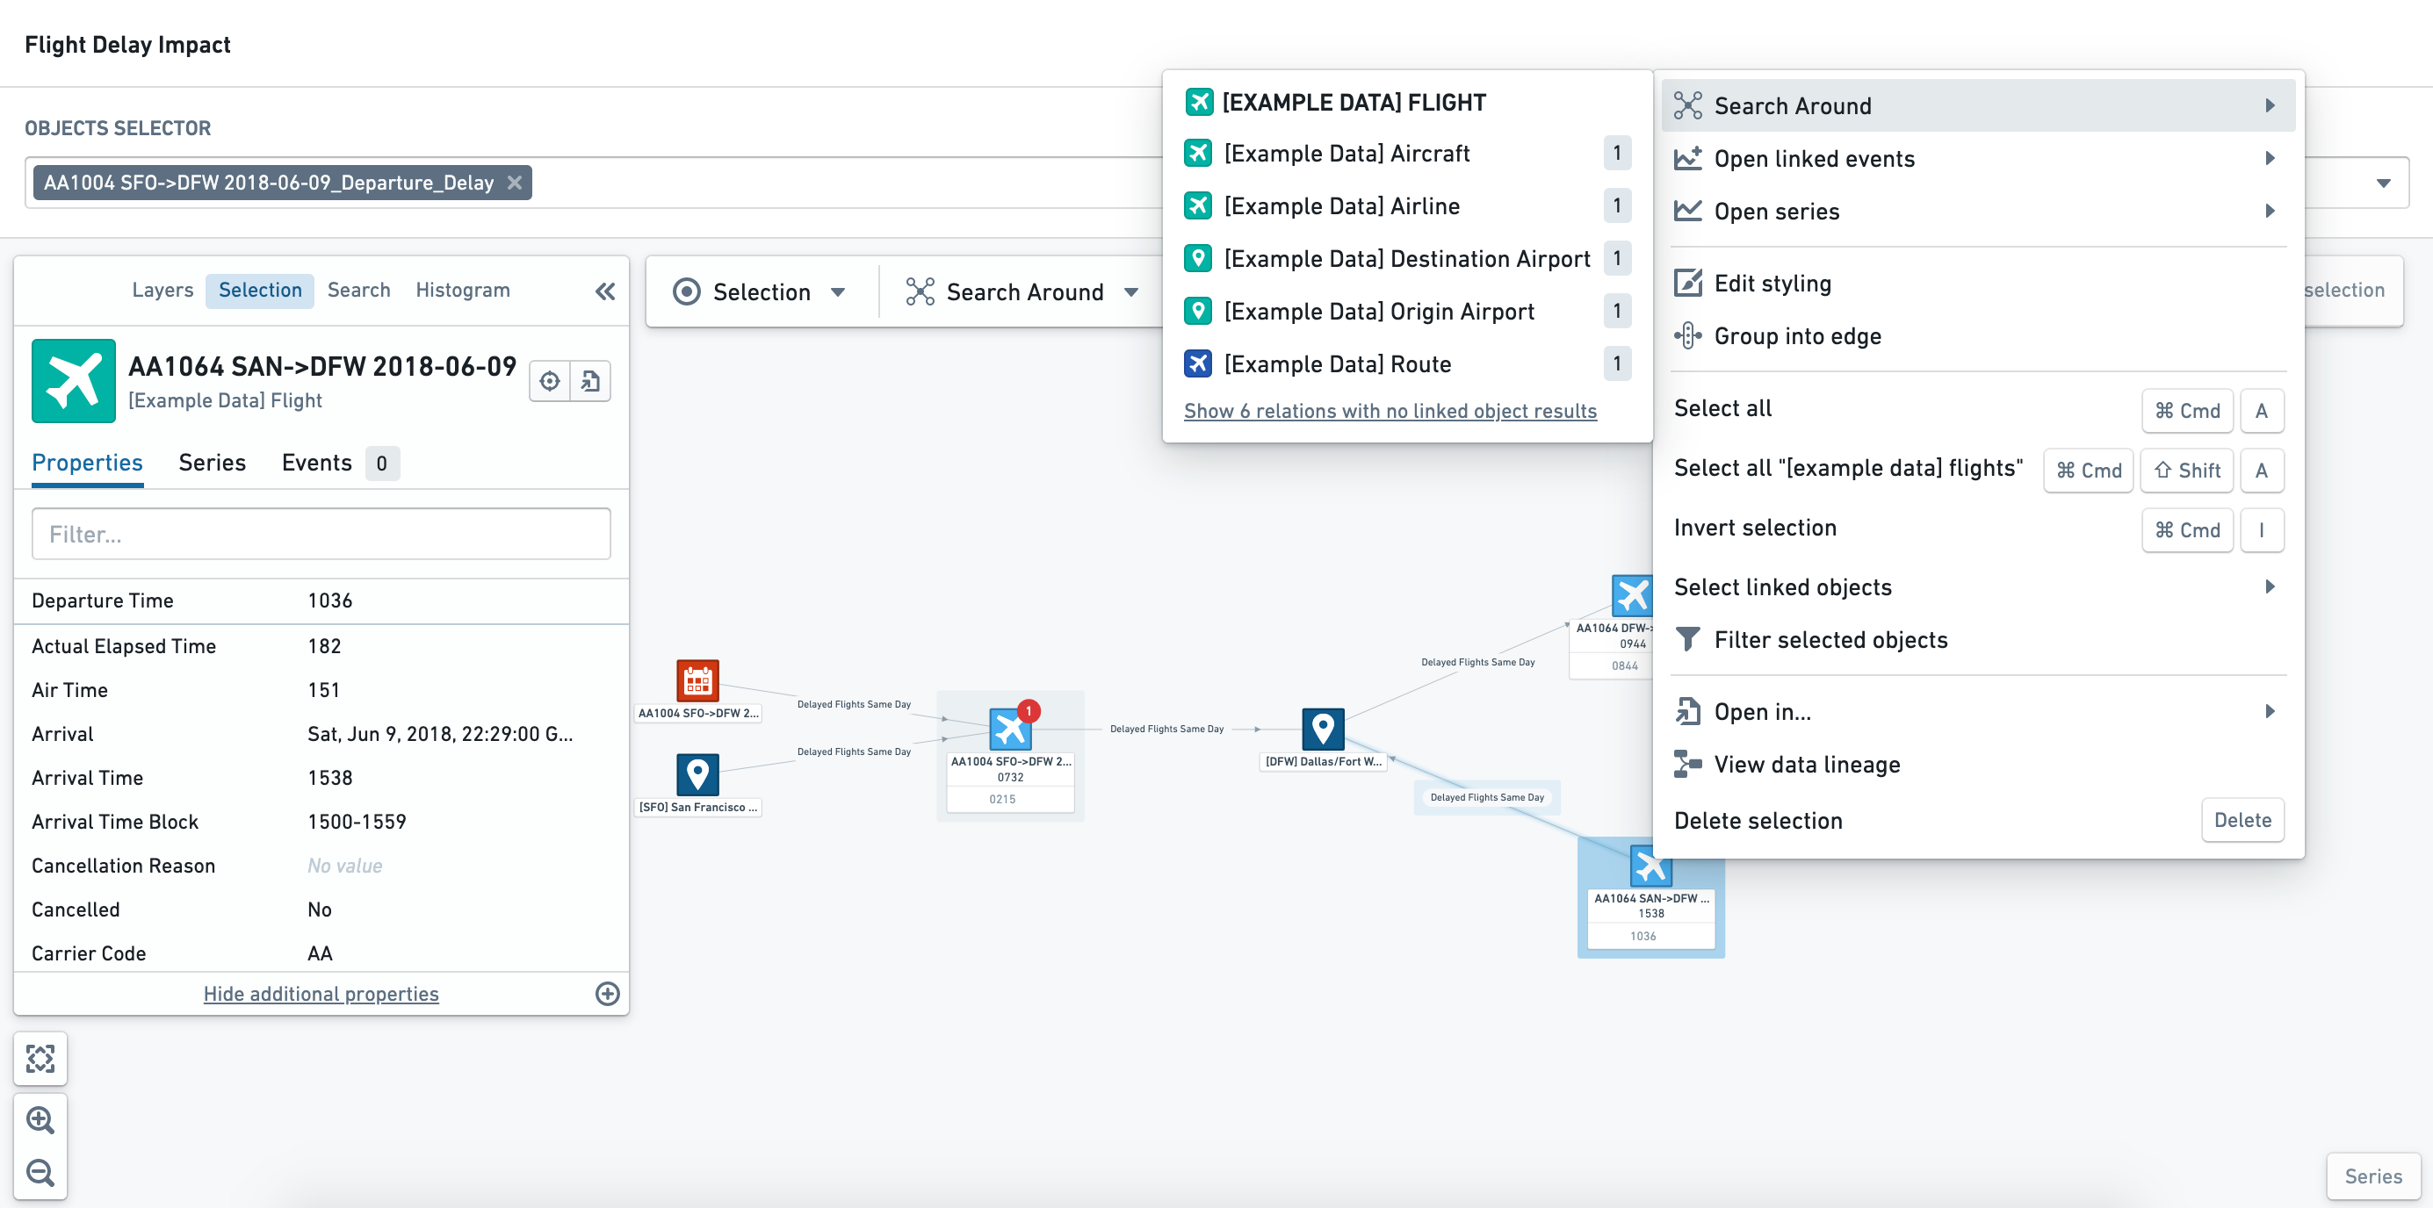The width and height of the screenshot is (2433, 1208).
Task: Choose [Example Data] Aircraft search result
Action: (1407, 153)
